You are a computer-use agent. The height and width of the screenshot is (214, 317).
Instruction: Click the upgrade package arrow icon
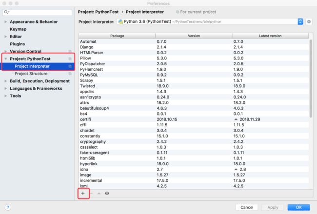[x=99, y=194]
